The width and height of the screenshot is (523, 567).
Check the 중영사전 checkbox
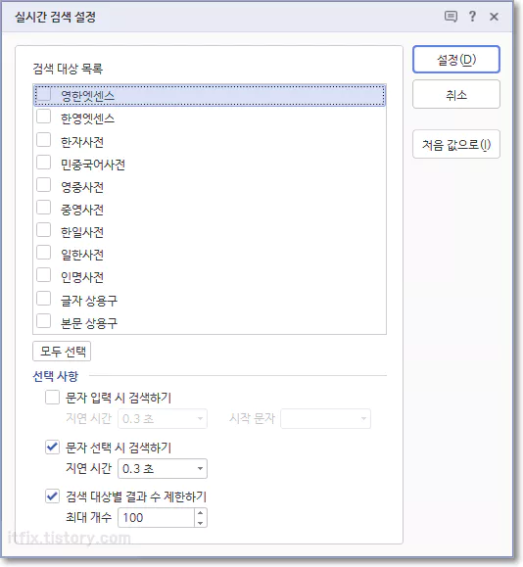[x=44, y=208]
